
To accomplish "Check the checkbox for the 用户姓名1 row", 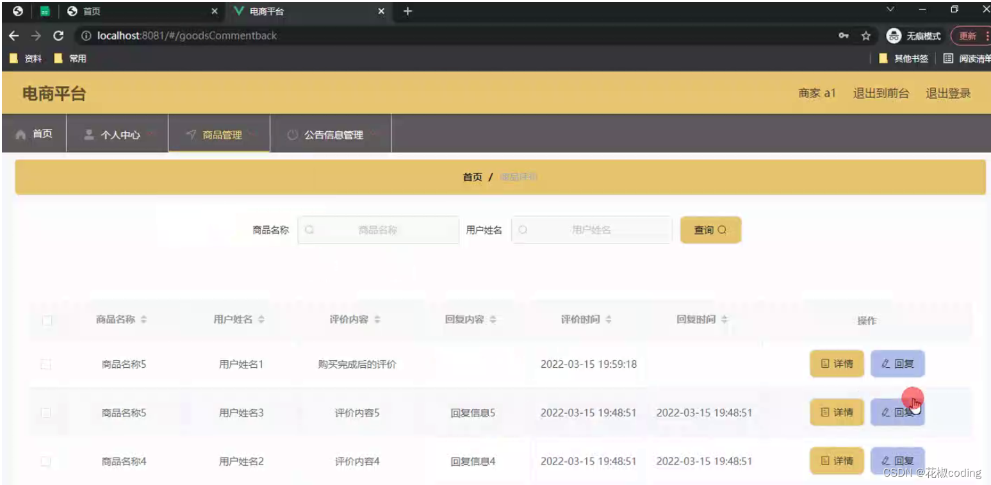I will point(47,364).
